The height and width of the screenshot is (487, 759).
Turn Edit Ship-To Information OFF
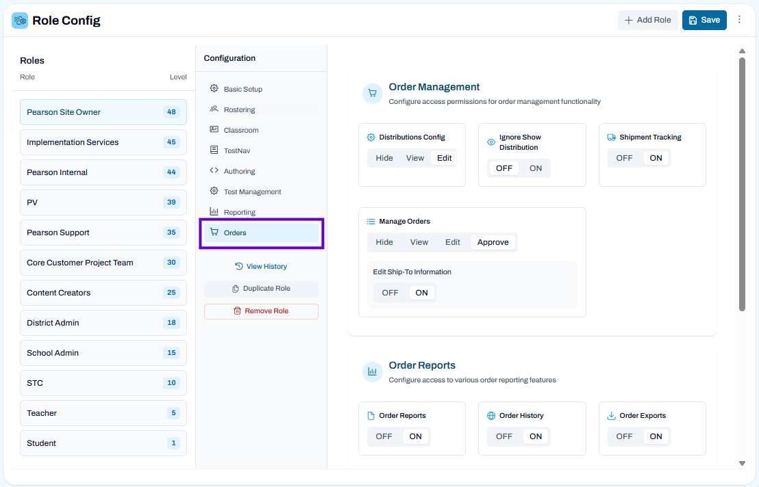point(390,293)
